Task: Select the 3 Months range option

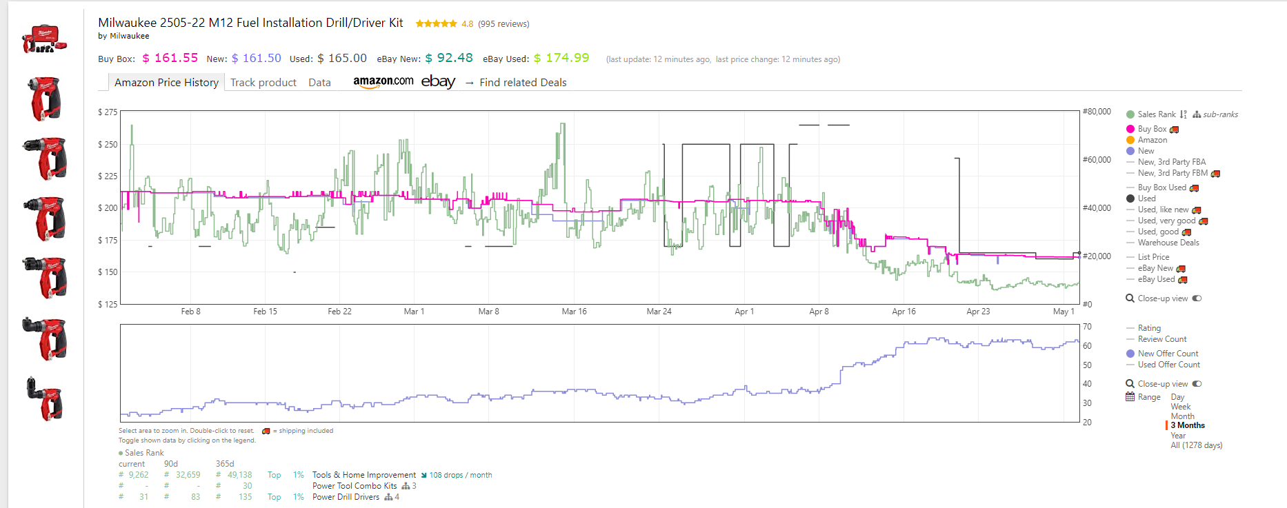Action: [x=1188, y=425]
